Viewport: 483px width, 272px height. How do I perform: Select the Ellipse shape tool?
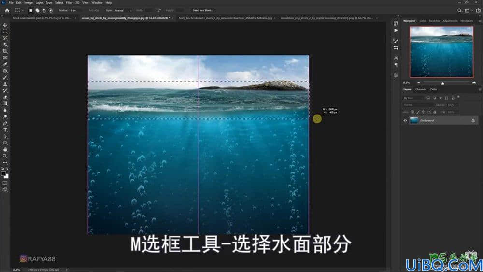click(x=5, y=143)
